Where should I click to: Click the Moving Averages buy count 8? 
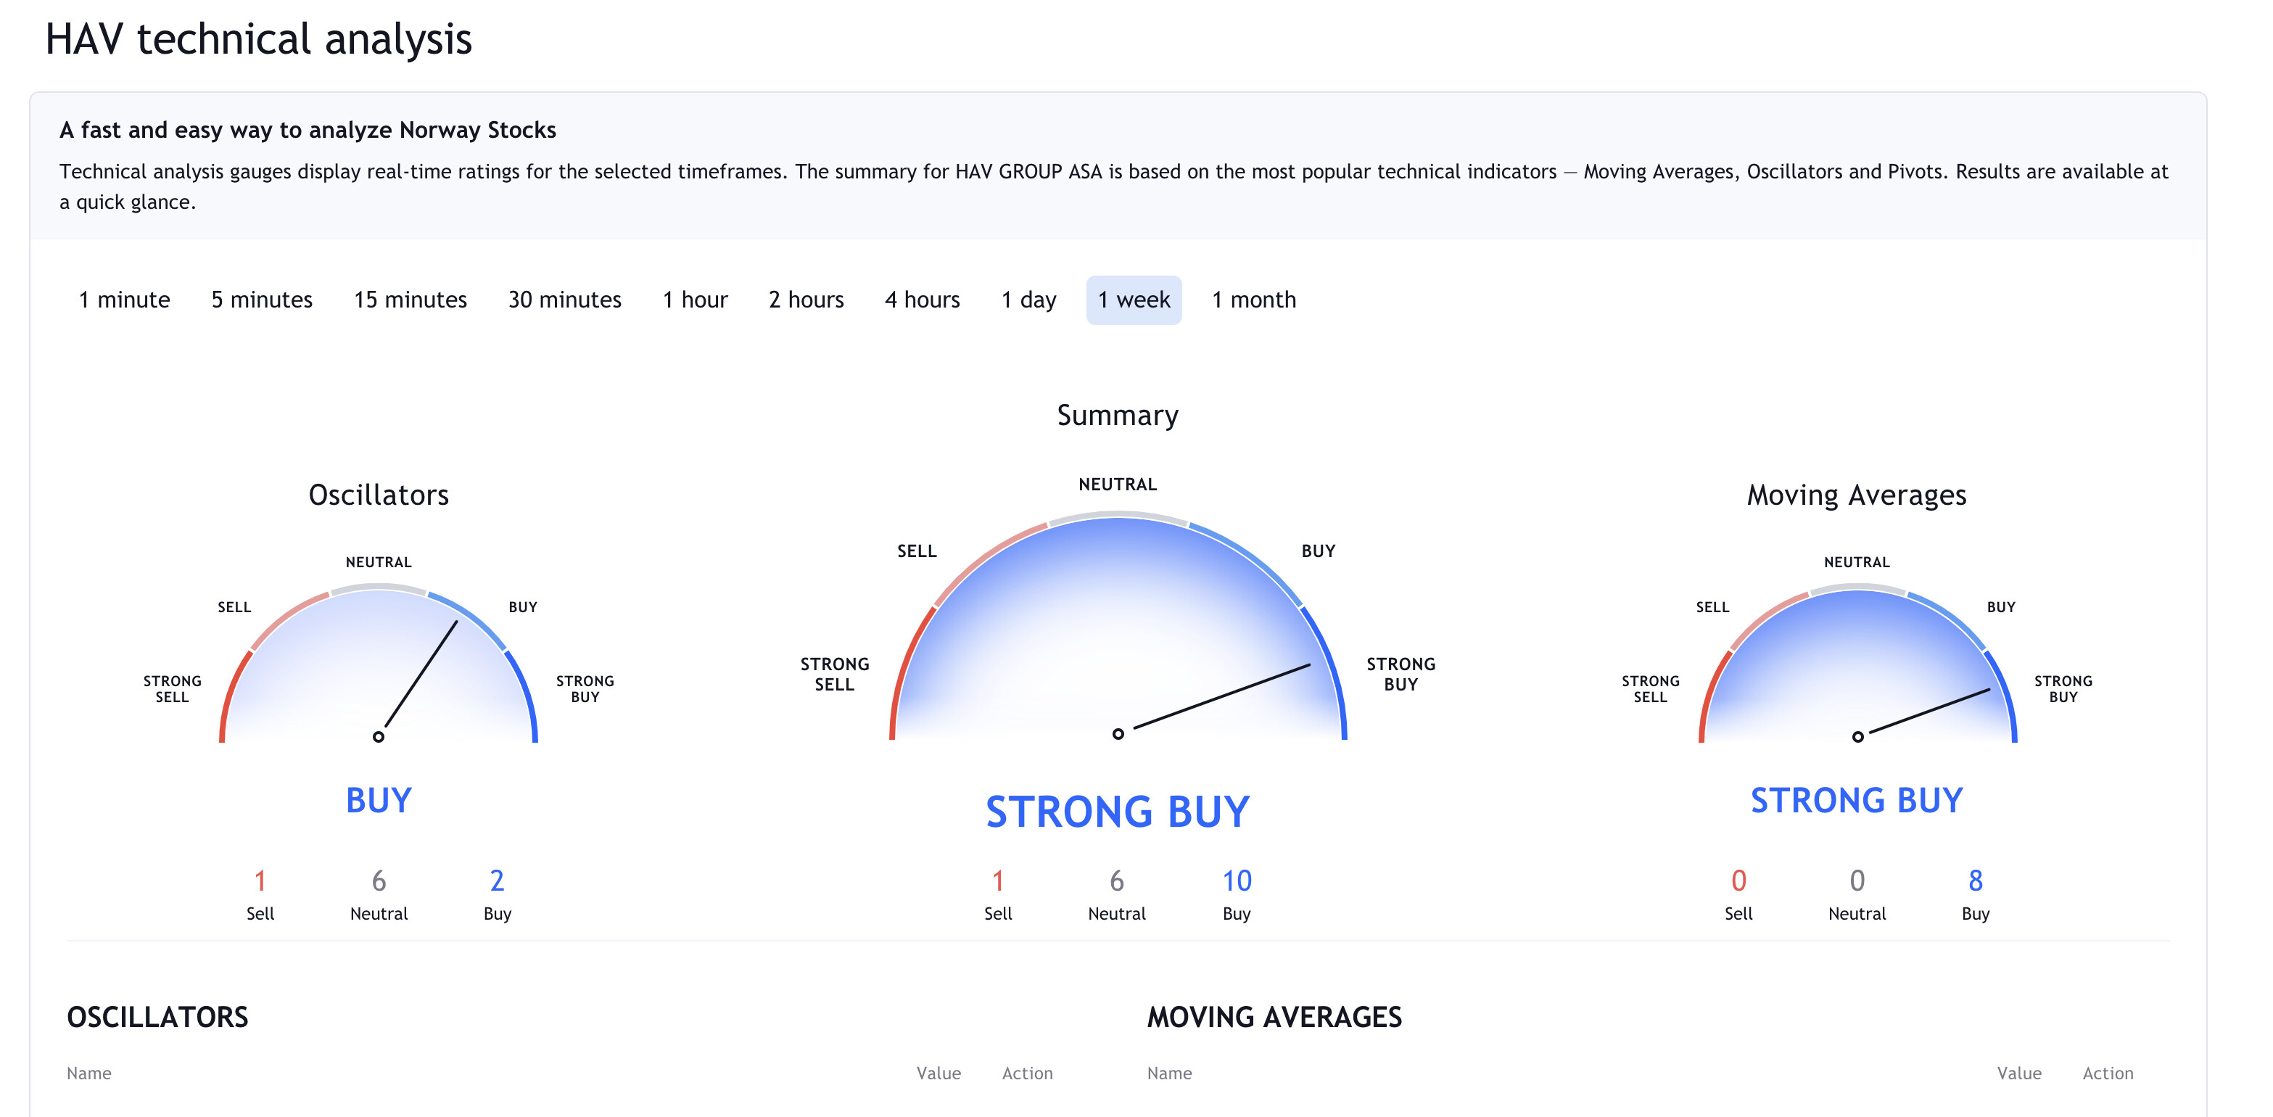[1975, 881]
